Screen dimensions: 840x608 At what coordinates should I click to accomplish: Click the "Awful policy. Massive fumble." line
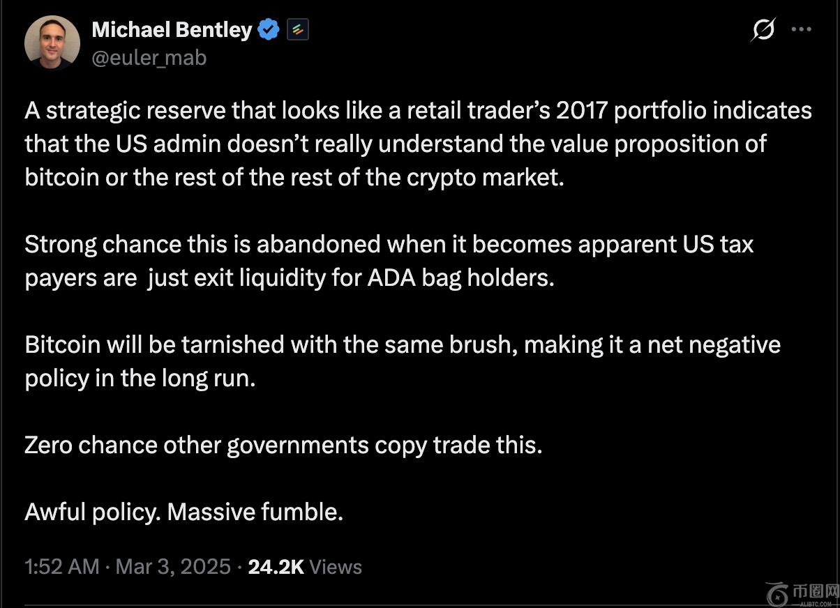click(183, 512)
